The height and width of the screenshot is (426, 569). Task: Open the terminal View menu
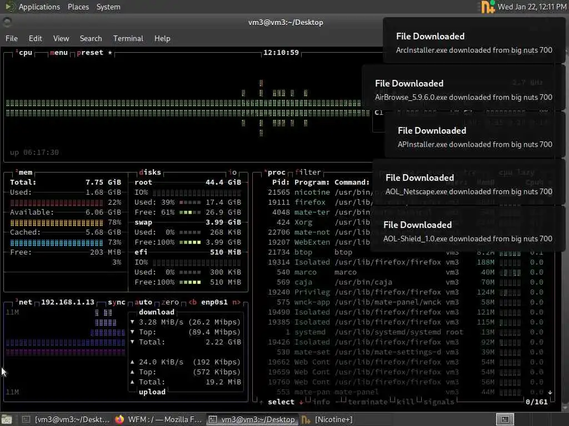tap(61, 38)
